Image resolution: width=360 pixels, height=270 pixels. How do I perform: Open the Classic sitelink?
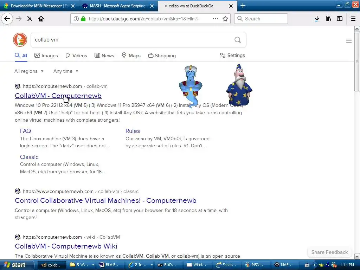29,157
